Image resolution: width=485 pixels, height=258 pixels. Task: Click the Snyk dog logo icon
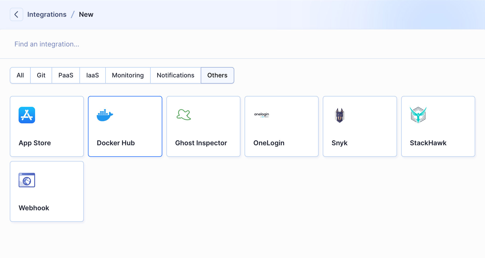pyautogui.click(x=340, y=115)
